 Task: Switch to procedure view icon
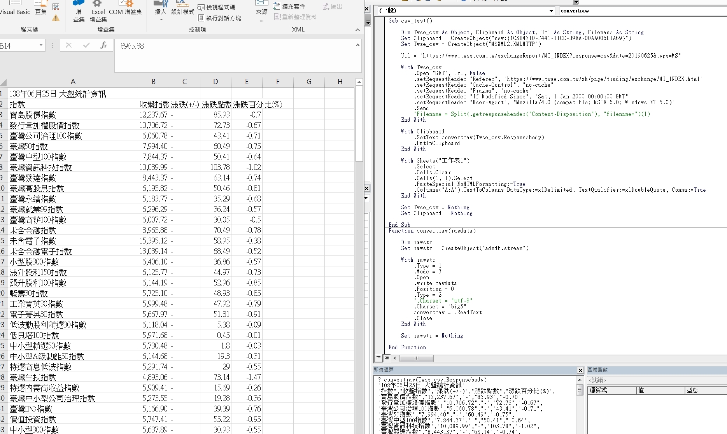[378, 358]
